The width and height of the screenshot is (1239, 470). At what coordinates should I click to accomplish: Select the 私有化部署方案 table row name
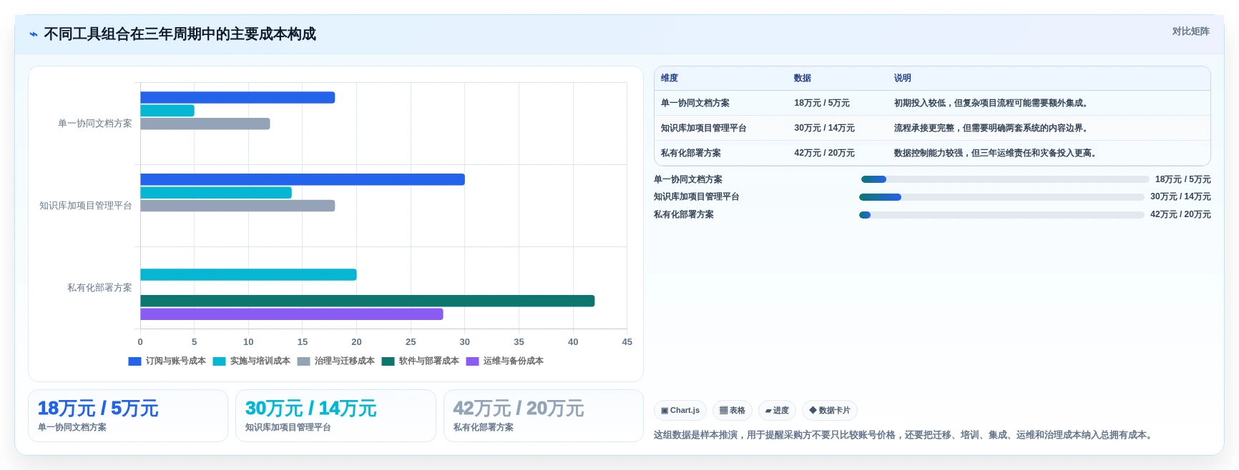(x=691, y=154)
